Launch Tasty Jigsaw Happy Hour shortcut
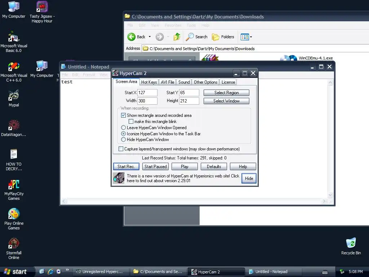This screenshot has height=277, width=369. point(42,12)
